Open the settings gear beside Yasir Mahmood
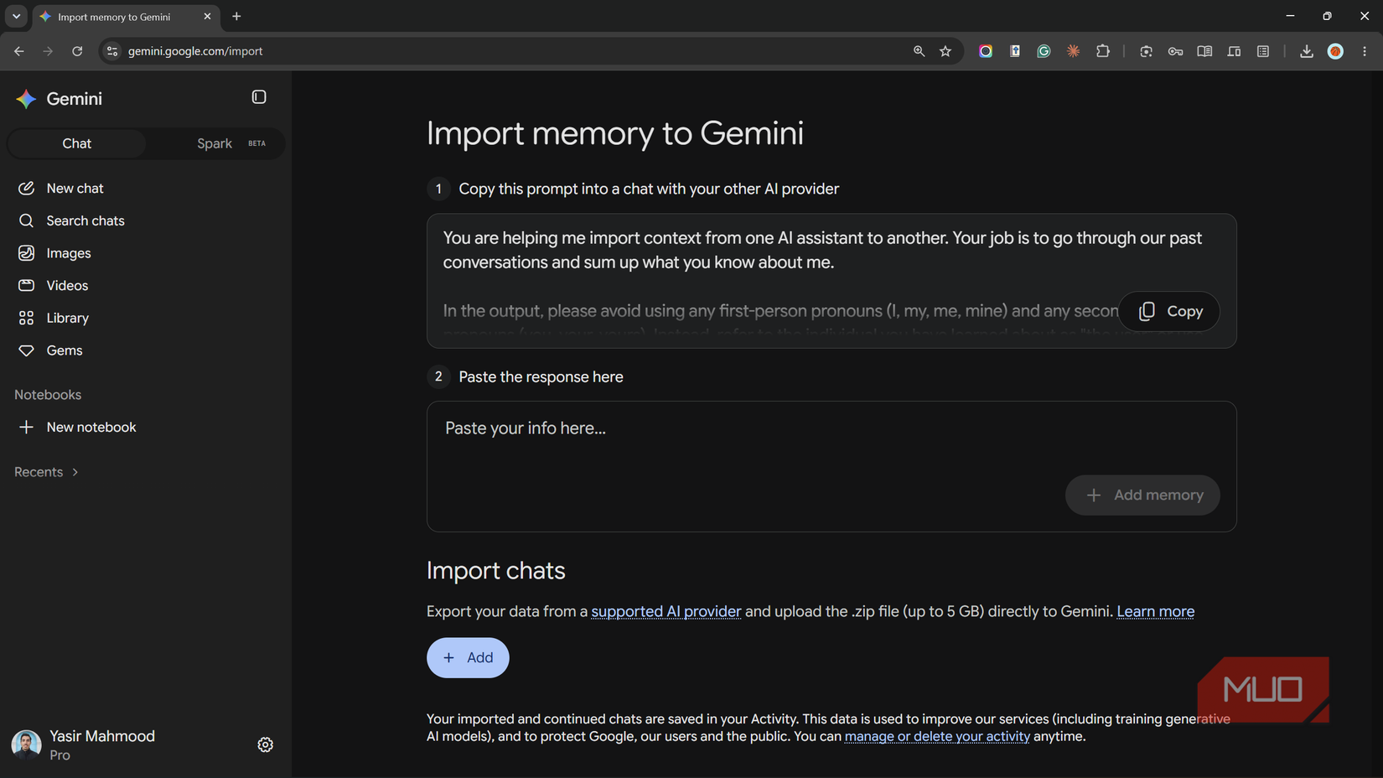This screenshot has width=1383, height=778. 265,744
